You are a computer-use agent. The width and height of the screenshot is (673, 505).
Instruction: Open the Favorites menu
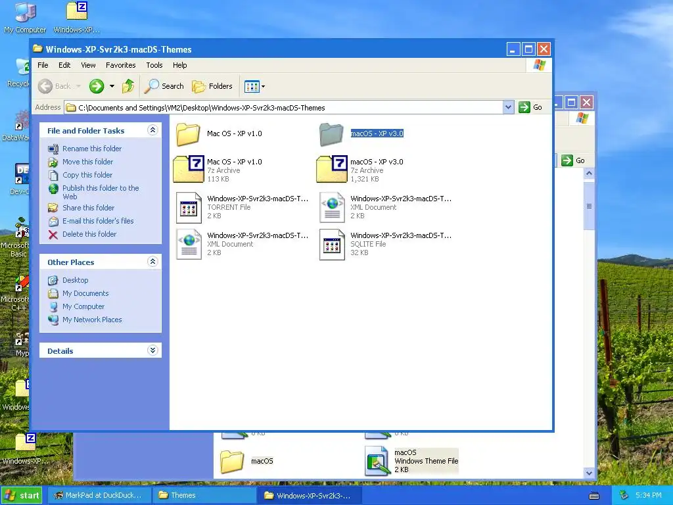click(x=121, y=65)
